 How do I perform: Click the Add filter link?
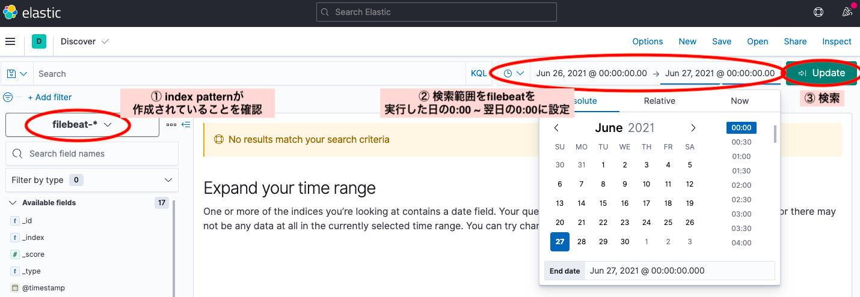50,97
